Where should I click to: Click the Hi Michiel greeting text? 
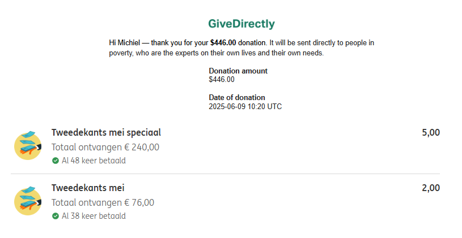click(x=124, y=42)
